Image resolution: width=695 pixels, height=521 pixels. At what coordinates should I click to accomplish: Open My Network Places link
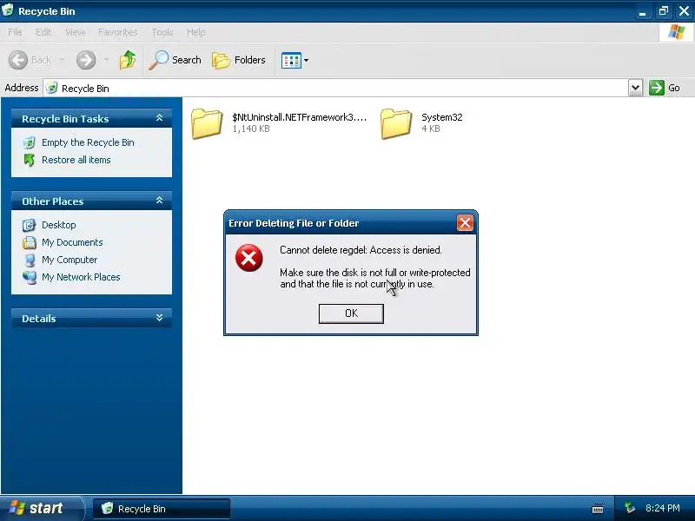[x=81, y=277]
